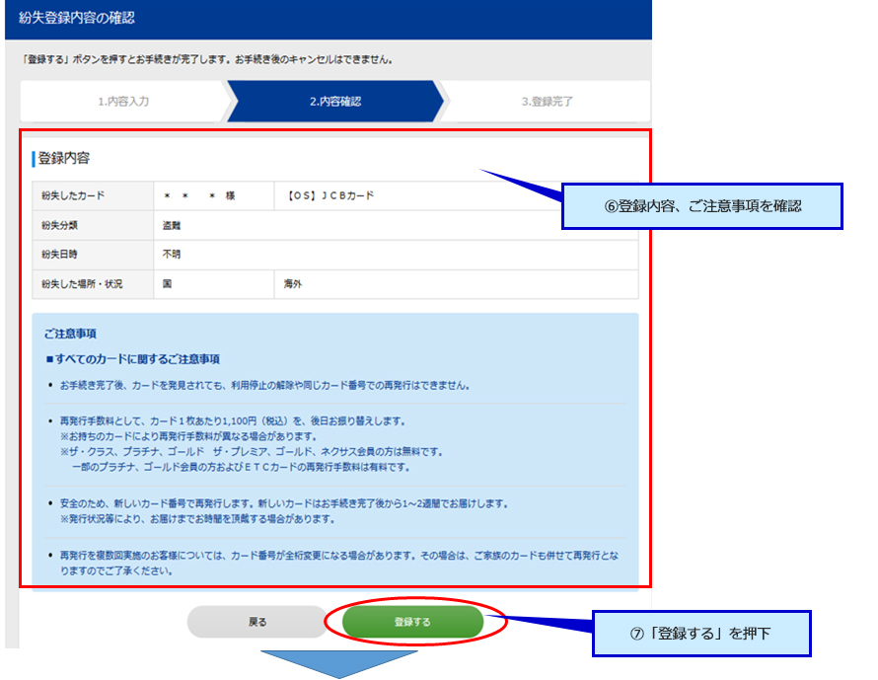
Task: Select the 3.登録完了 step tab
Action: click(548, 102)
